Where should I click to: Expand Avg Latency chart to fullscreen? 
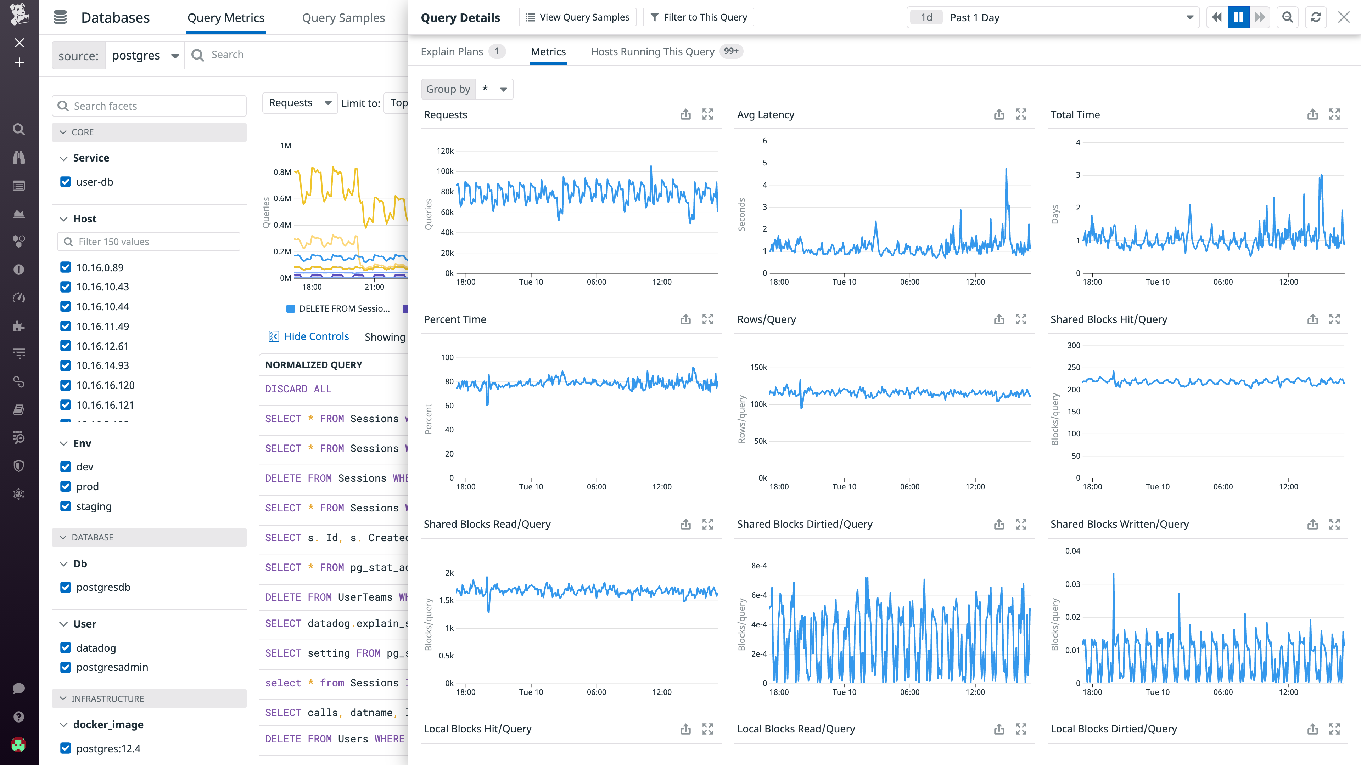1021,114
